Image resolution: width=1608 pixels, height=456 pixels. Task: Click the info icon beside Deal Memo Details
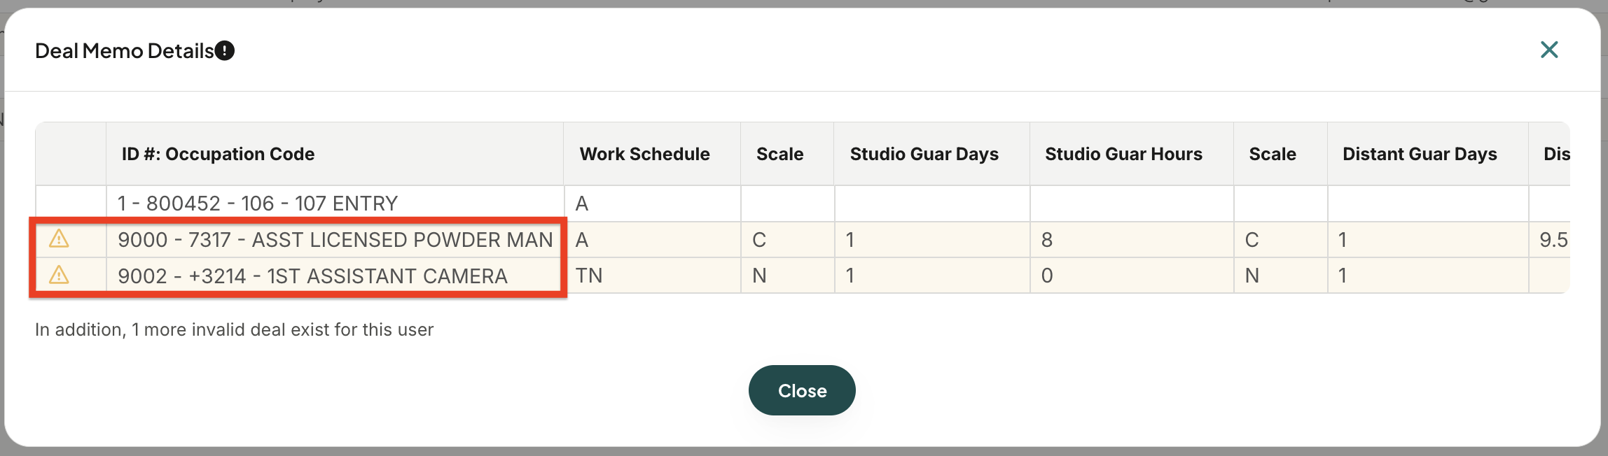(225, 51)
